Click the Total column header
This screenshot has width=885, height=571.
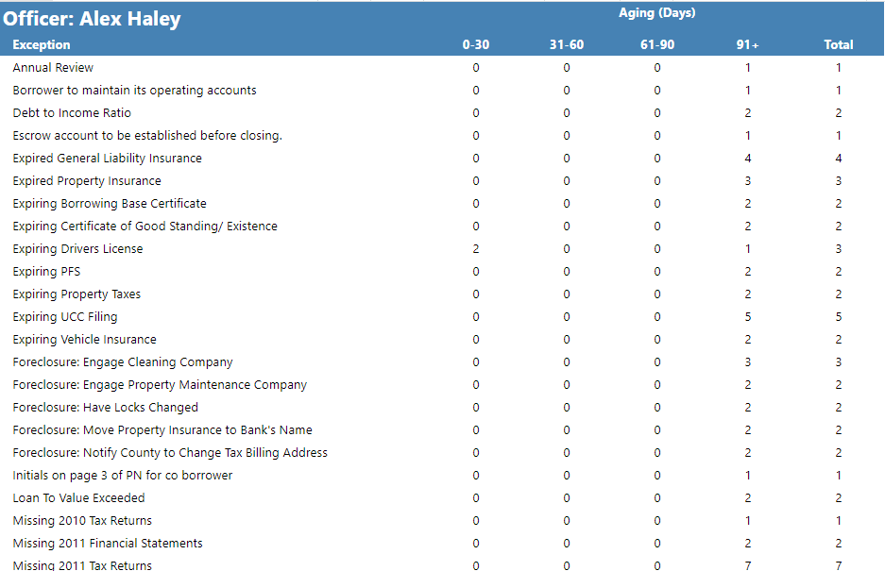coord(838,44)
